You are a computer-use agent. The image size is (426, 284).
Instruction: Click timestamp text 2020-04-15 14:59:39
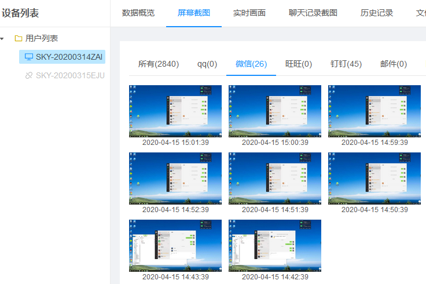[x=374, y=142]
